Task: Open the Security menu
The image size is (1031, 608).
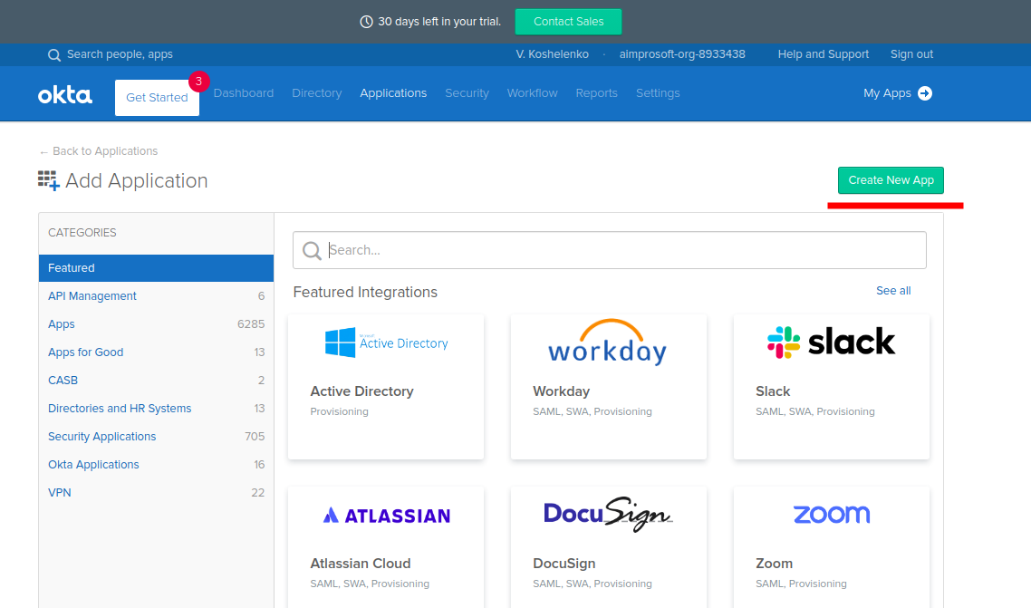Action: 467,93
